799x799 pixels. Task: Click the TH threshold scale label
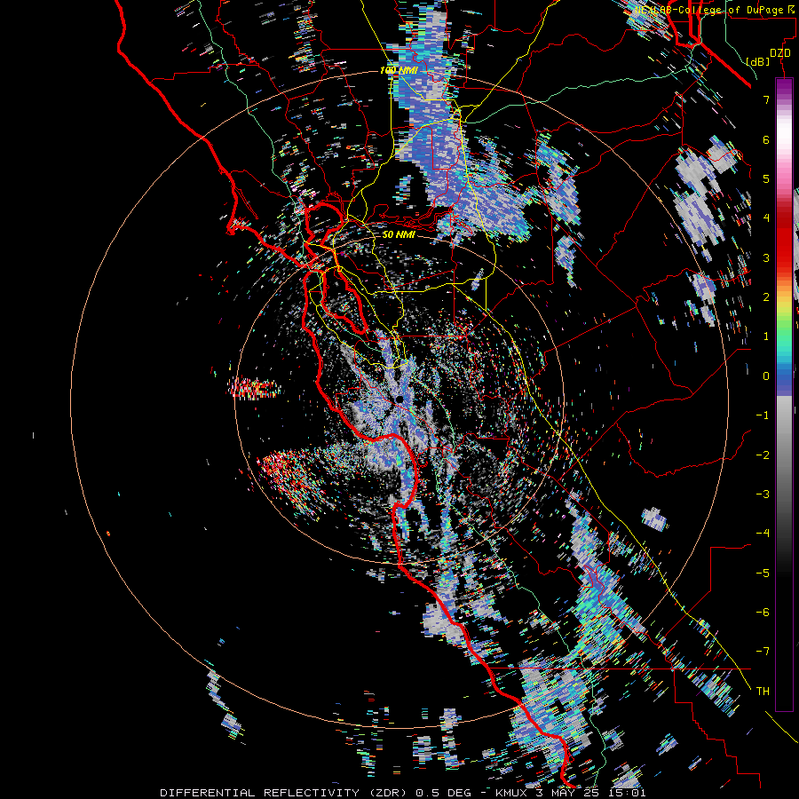point(763,692)
